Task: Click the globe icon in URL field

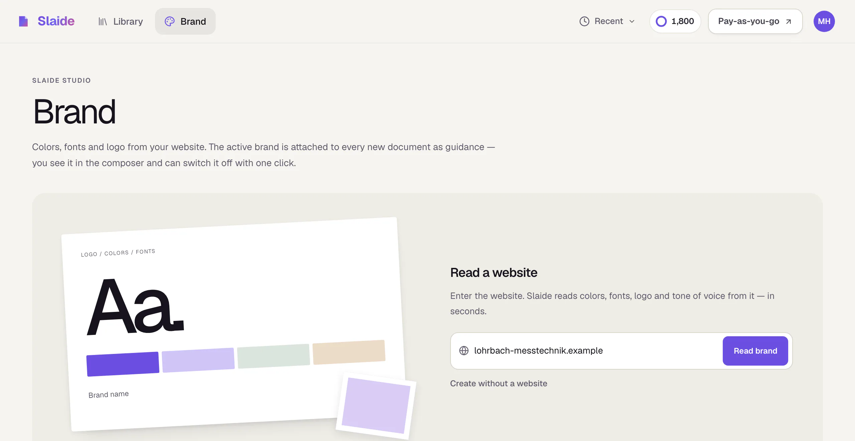Action: pos(464,351)
